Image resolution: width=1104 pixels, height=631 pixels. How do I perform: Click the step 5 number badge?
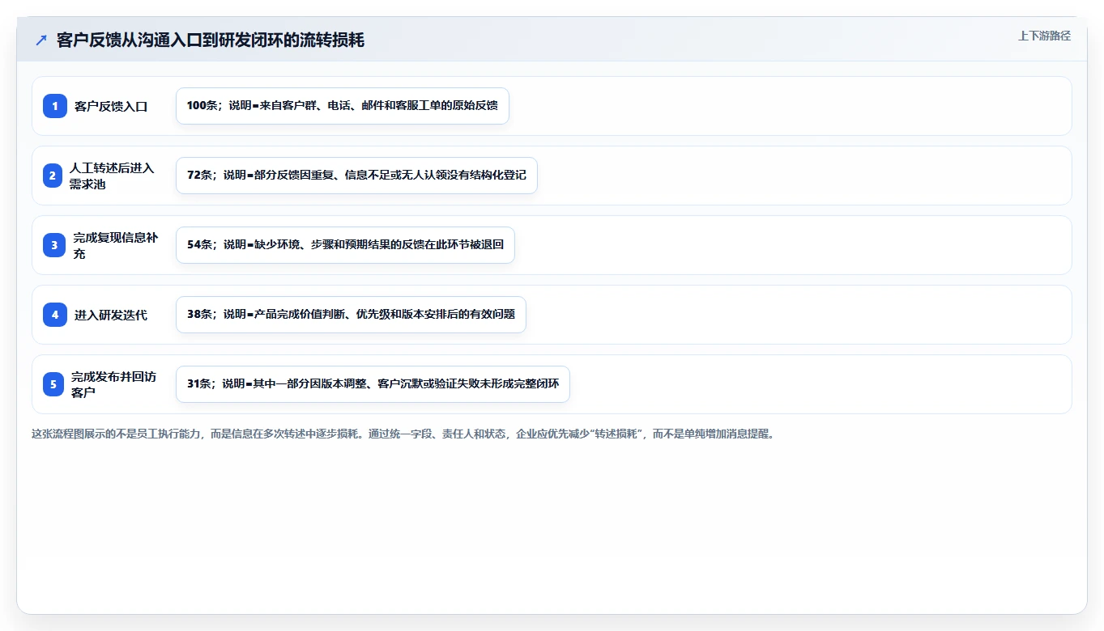[53, 384]
